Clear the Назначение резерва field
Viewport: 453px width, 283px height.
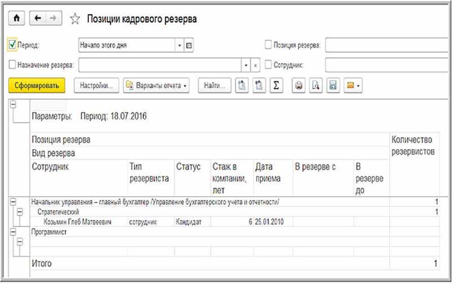point(255,65)
